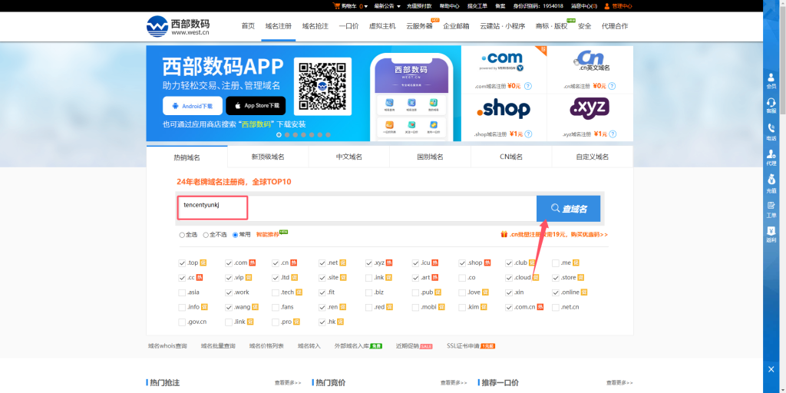Switch to the 新顶级域名 tab
Viewport: 786px width, 393px height.
268,157
